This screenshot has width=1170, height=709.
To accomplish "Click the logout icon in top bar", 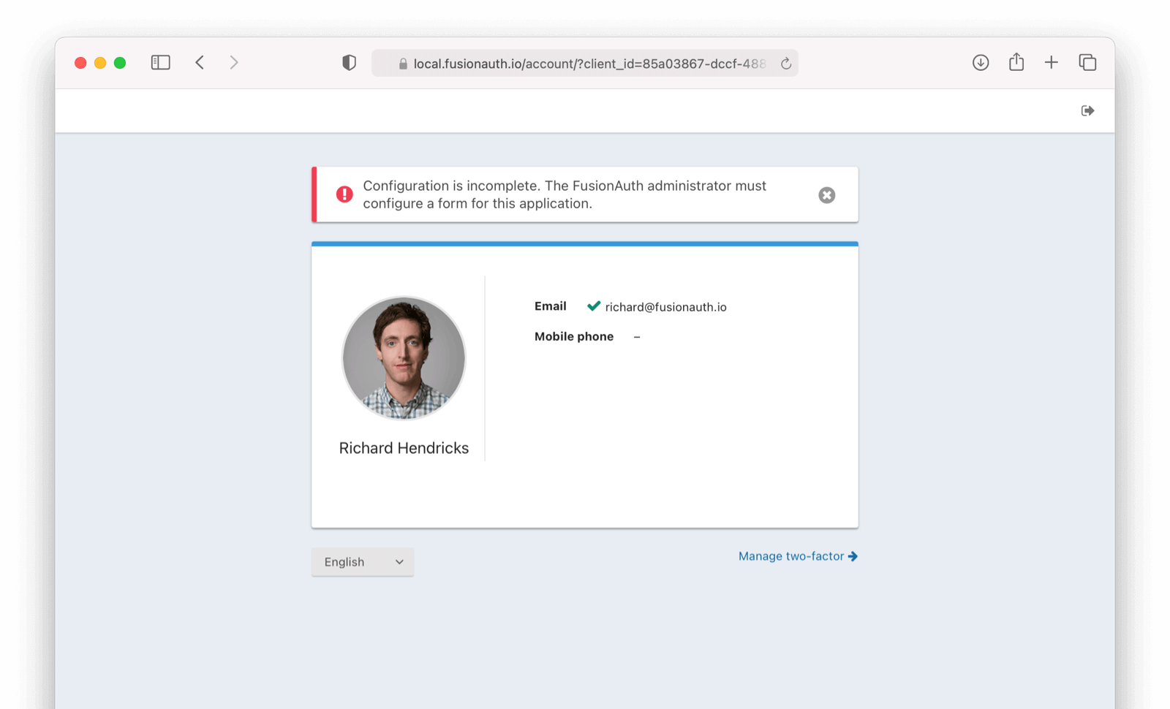I will click(1087, 111).
